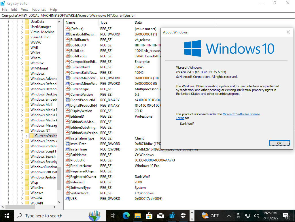Screen dimensions: 295x222
Task: Click the DigitalProductId binary value icon
Action: pyautogui.click(x=67, y=100)
